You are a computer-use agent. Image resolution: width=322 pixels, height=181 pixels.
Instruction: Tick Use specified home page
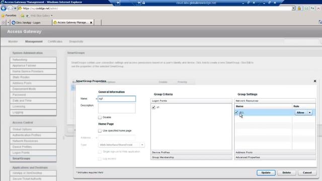(x=100, y=131)
